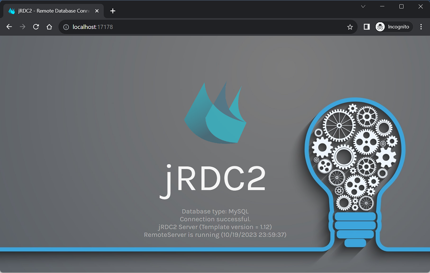Maximize the browser window
Viewport: 430px width, 273px height.
coord(401,7)
